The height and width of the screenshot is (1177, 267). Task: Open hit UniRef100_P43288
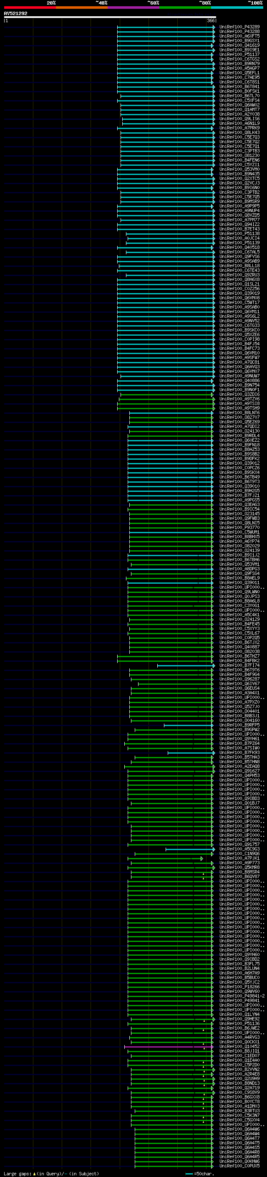coord(239,32)
